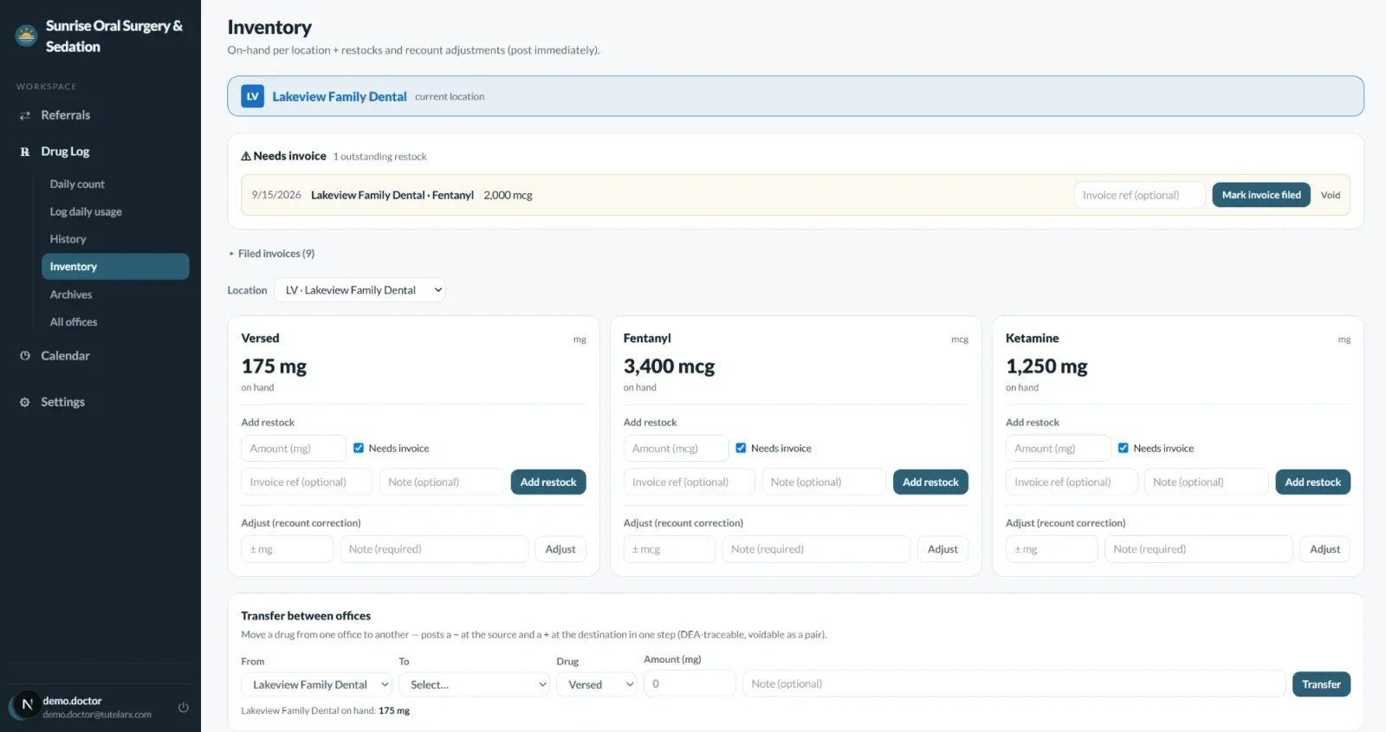This screenshot has height=732, width=1386.
Task: Click the power sign-out icon
Action: tap(184, 707)
